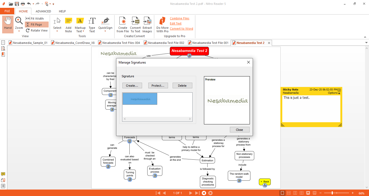This screenshot has height=196, width=369.
Task: Click Convert To Text icon
Action: [135, 21]
